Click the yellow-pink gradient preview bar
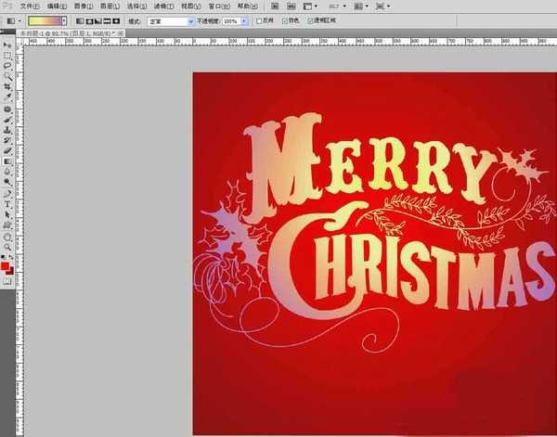Viewport: 557px width, 437px height. point(43,19)
